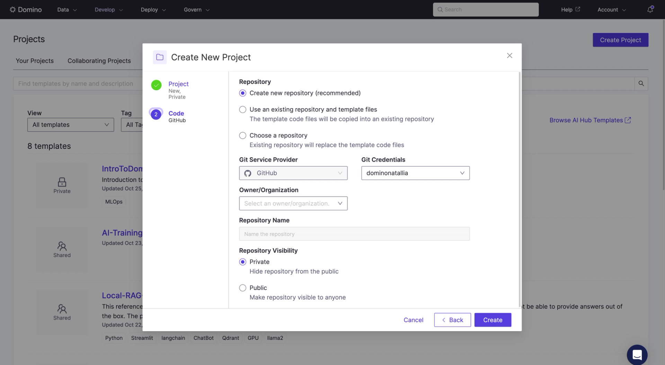
Task: Go to the Code step in wizard
Action: pos(176,113)
